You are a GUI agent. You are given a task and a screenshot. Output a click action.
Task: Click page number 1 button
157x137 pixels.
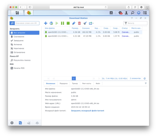click(x=74, y=79)
